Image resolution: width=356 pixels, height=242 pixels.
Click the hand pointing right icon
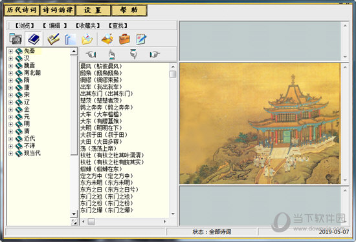pyautogui.click(x=155, y=54)
